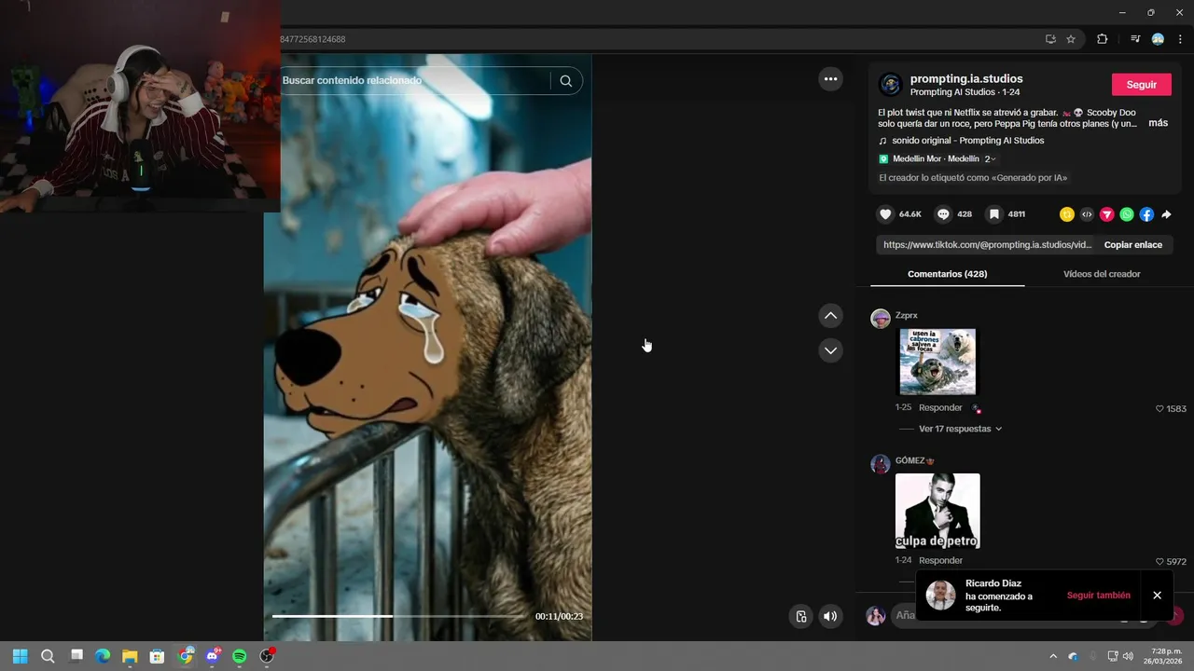Viewport: 1194px width, 671px height.
Task: Open more share options arrow
Action: pyautogui.click(x=1166, y=214)
